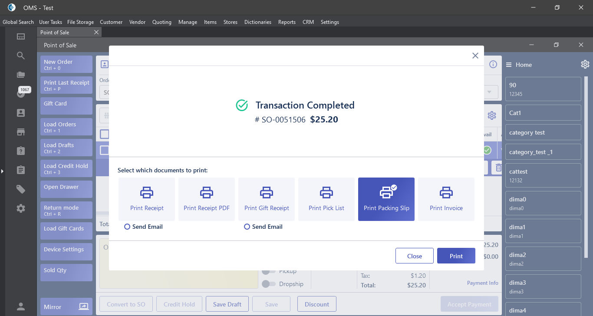
Task: Open the contact card icon in sidebar
Action: click(x=21, y=113)
